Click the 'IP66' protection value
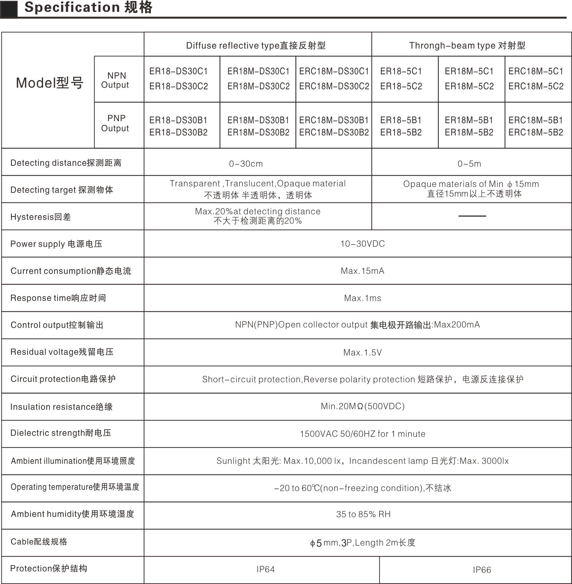The image size is (572, 584). (x=482, y=570)
